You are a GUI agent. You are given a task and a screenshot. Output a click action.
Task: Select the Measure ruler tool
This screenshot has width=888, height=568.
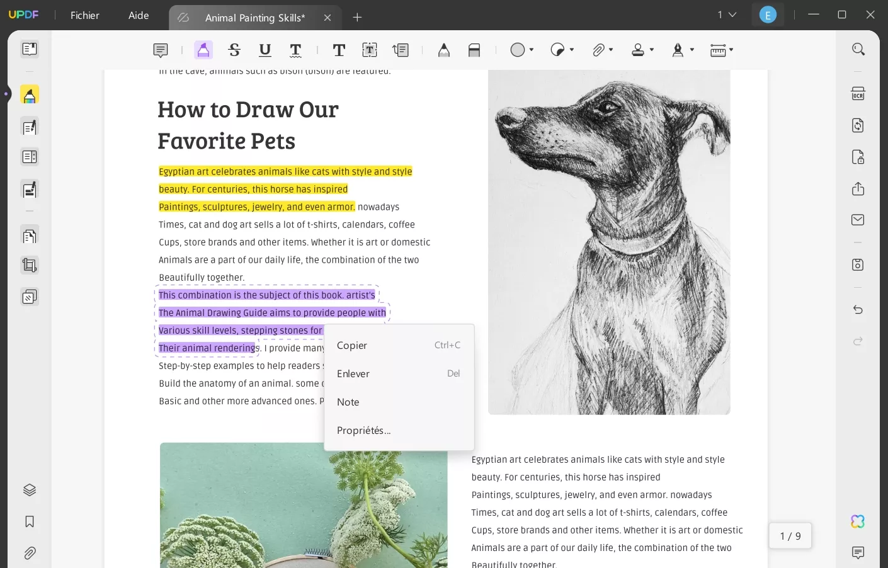pos(718,50)
